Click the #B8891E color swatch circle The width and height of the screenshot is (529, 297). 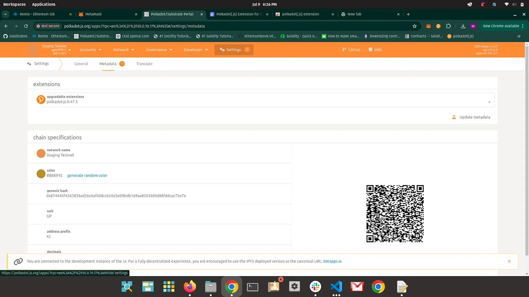click(x=41, y=174)
